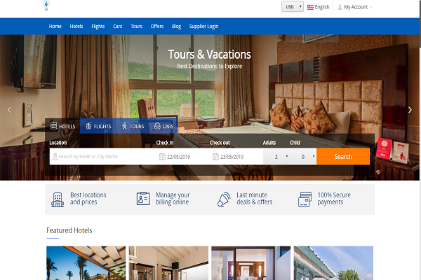Click the check-out calendar icon
This screenshot has width=421, height=280.
(x=215, y=157)
